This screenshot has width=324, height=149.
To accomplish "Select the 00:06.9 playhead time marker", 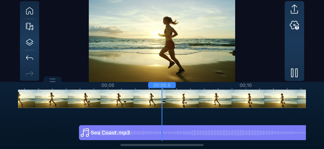I will coord(162,85).
